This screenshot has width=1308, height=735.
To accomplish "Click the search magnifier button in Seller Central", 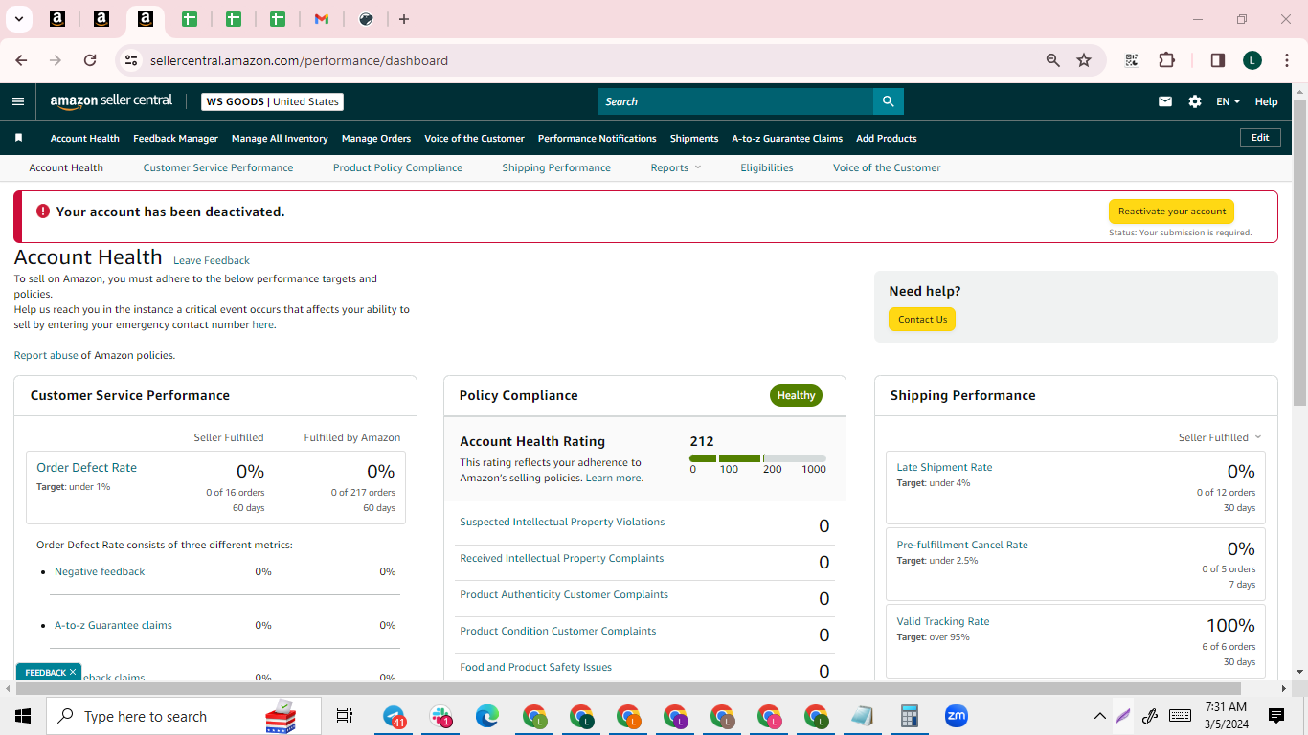I will coord(888,101).
